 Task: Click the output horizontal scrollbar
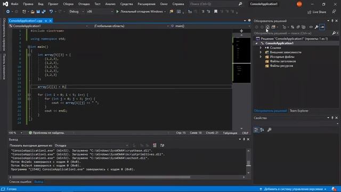coord(101,177)
